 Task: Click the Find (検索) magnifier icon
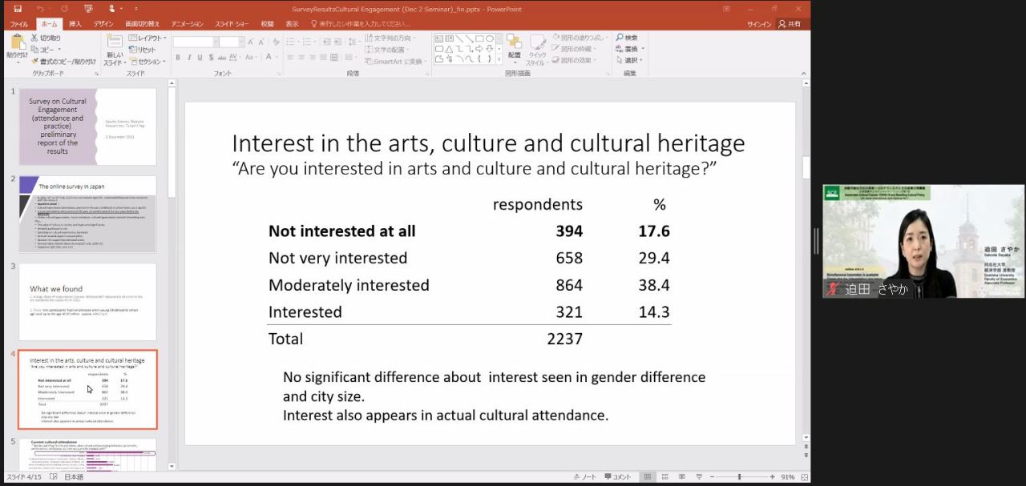[x=620, y=38]
